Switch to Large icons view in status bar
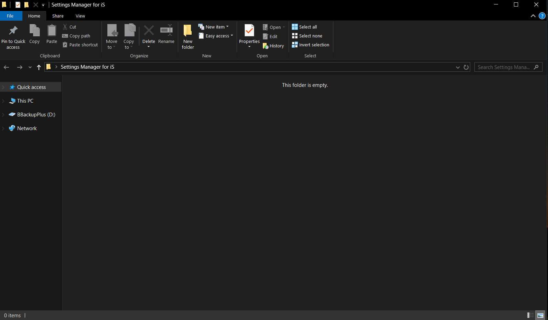This screenshot has width=548, height=320. point(540,315)
